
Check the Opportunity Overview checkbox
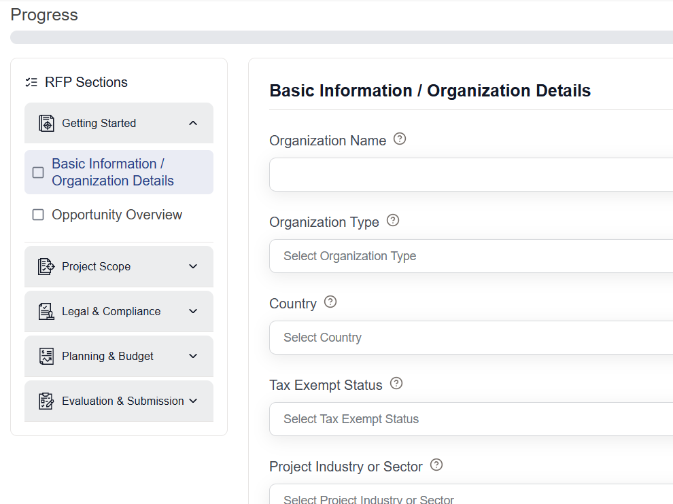click(38, 215)
